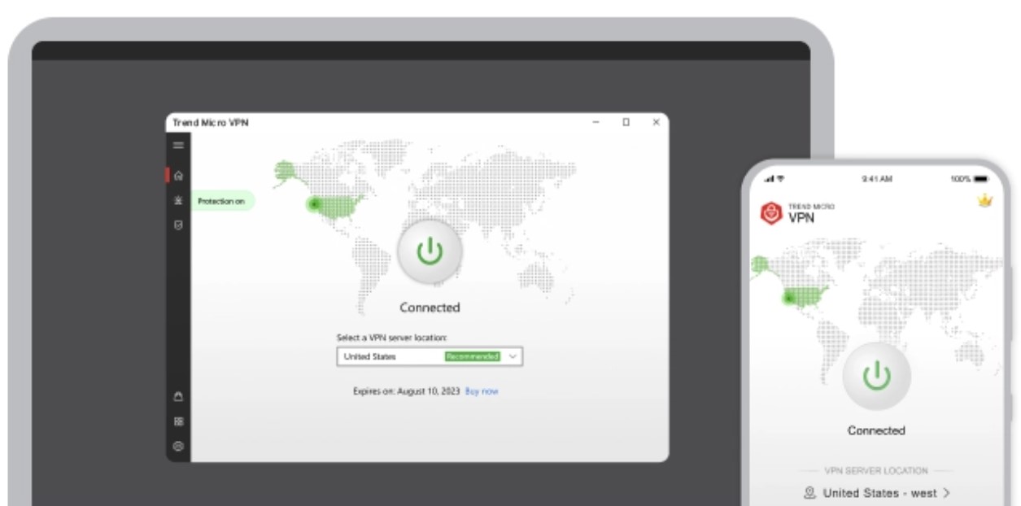
Task: Click Expires on: August 10, 2023 text
Action: tap(407, 391)
